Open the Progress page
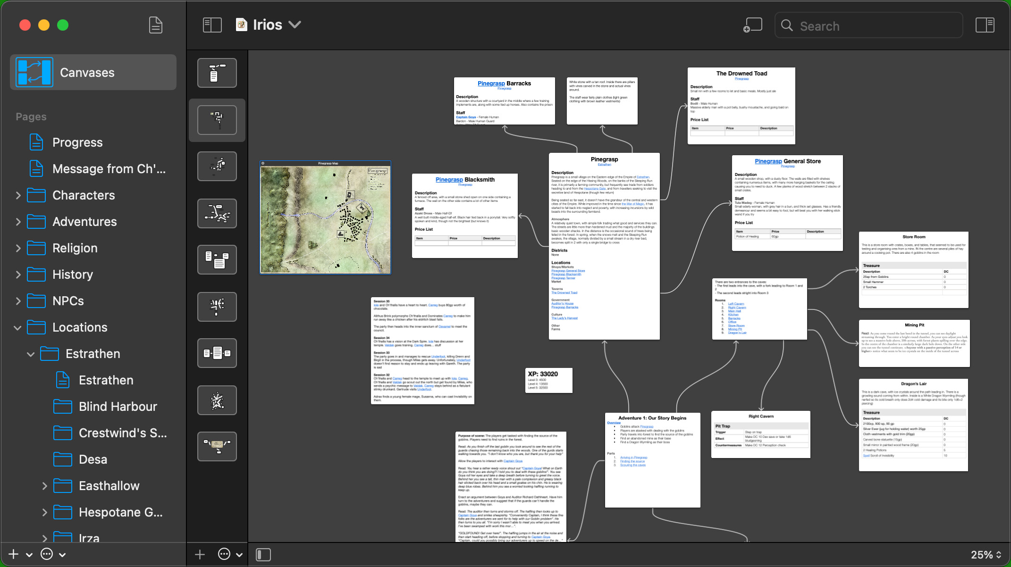Screen dimensions: 1011x567 click(77, 142)
